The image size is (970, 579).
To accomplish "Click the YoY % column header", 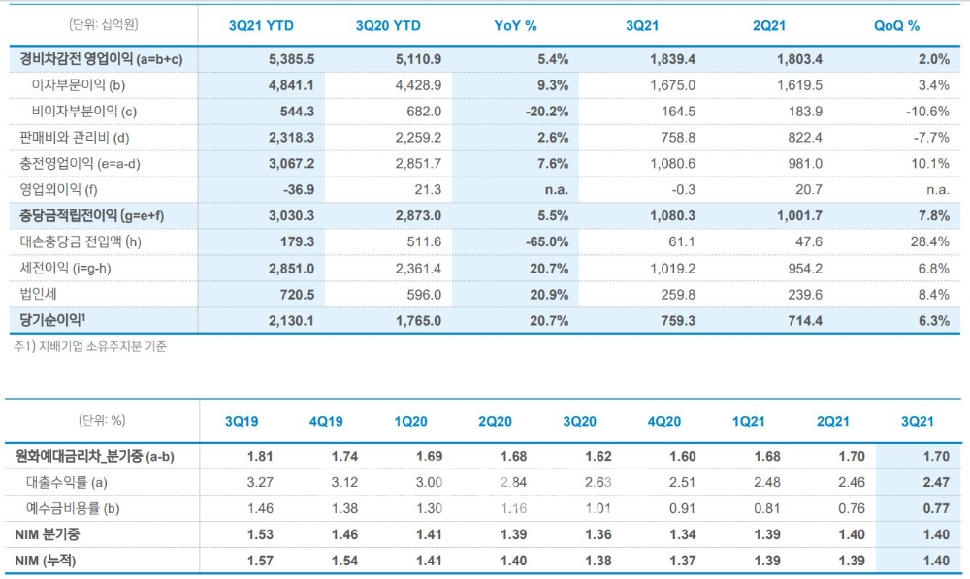I will click(x=515, y=26).
